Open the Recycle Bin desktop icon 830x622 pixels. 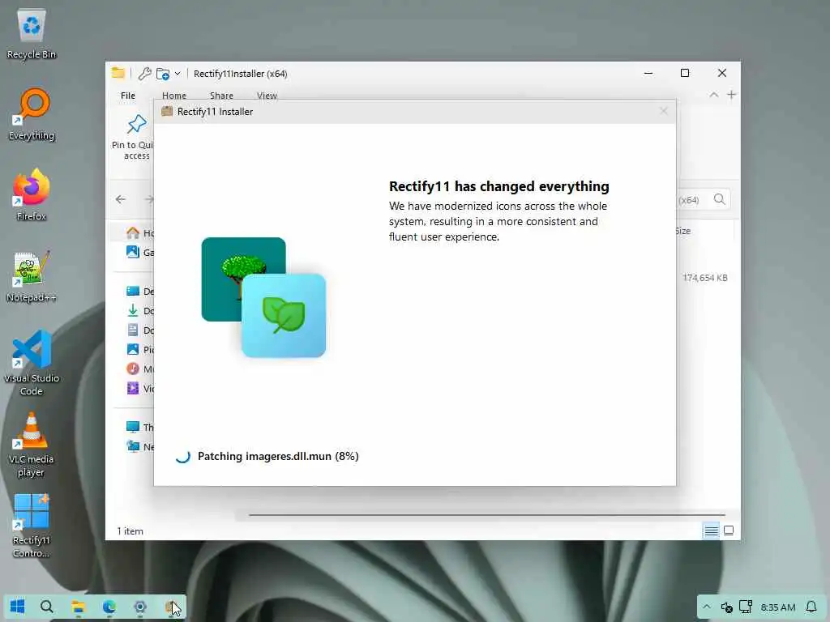pos(32,33)
